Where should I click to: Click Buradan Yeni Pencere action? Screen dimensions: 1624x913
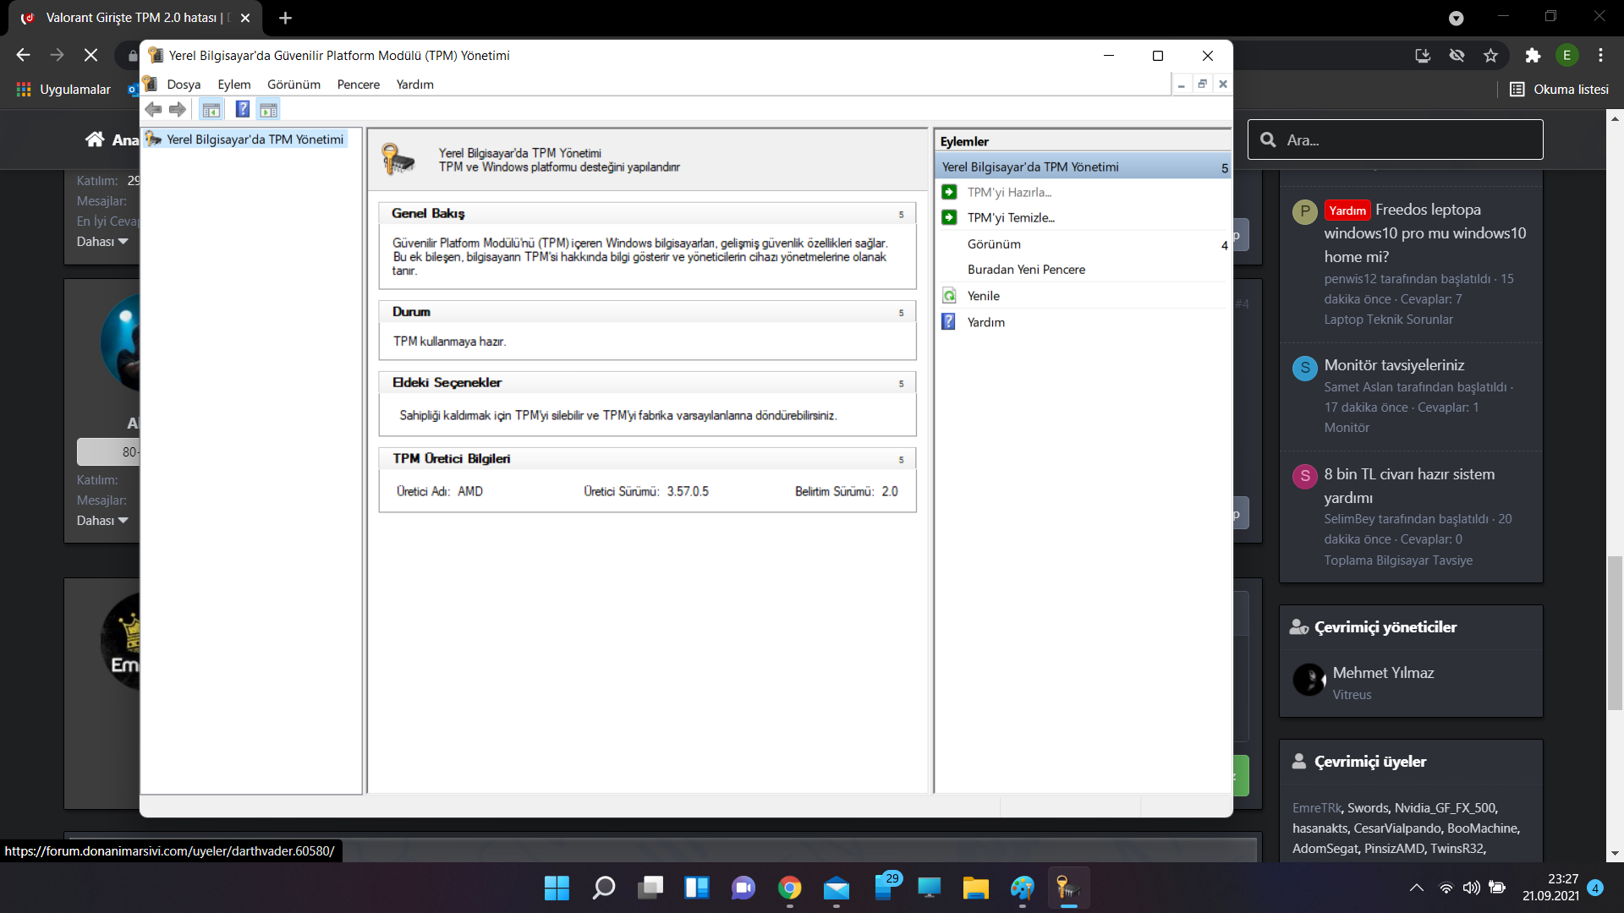[x=1026, y=270]
